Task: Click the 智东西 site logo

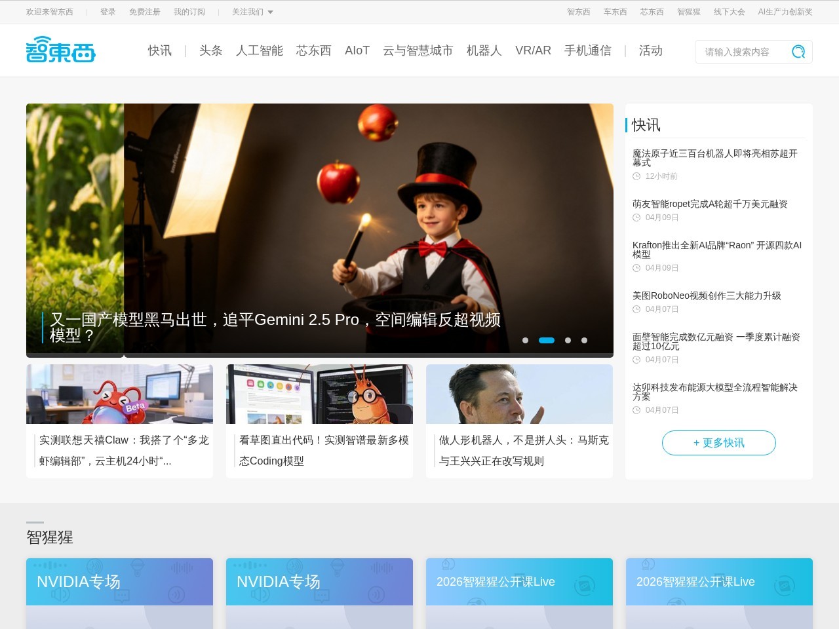Action: coord(61,50)
